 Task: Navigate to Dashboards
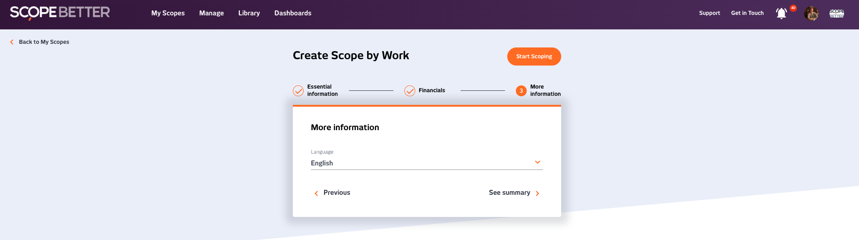293,13
